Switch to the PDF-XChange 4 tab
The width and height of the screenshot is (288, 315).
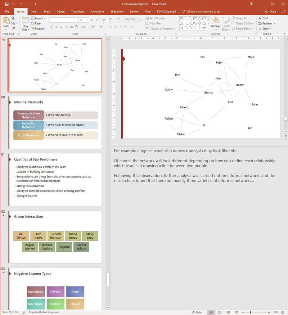pyautogui.click(x=166, y=12)
